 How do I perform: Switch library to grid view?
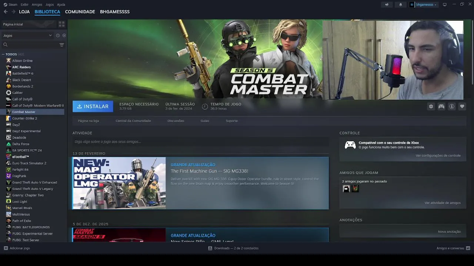61,24
